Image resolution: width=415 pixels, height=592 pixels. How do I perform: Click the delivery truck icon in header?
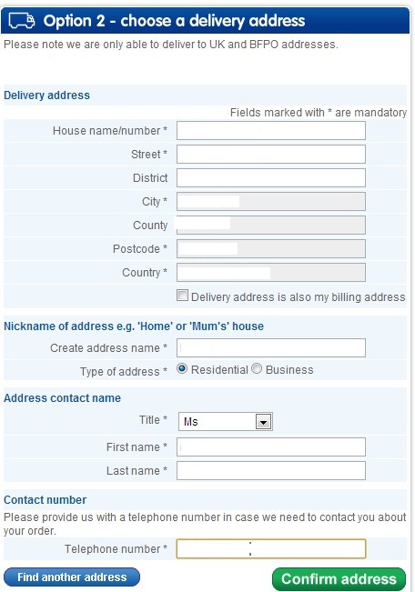pos(22,20)
